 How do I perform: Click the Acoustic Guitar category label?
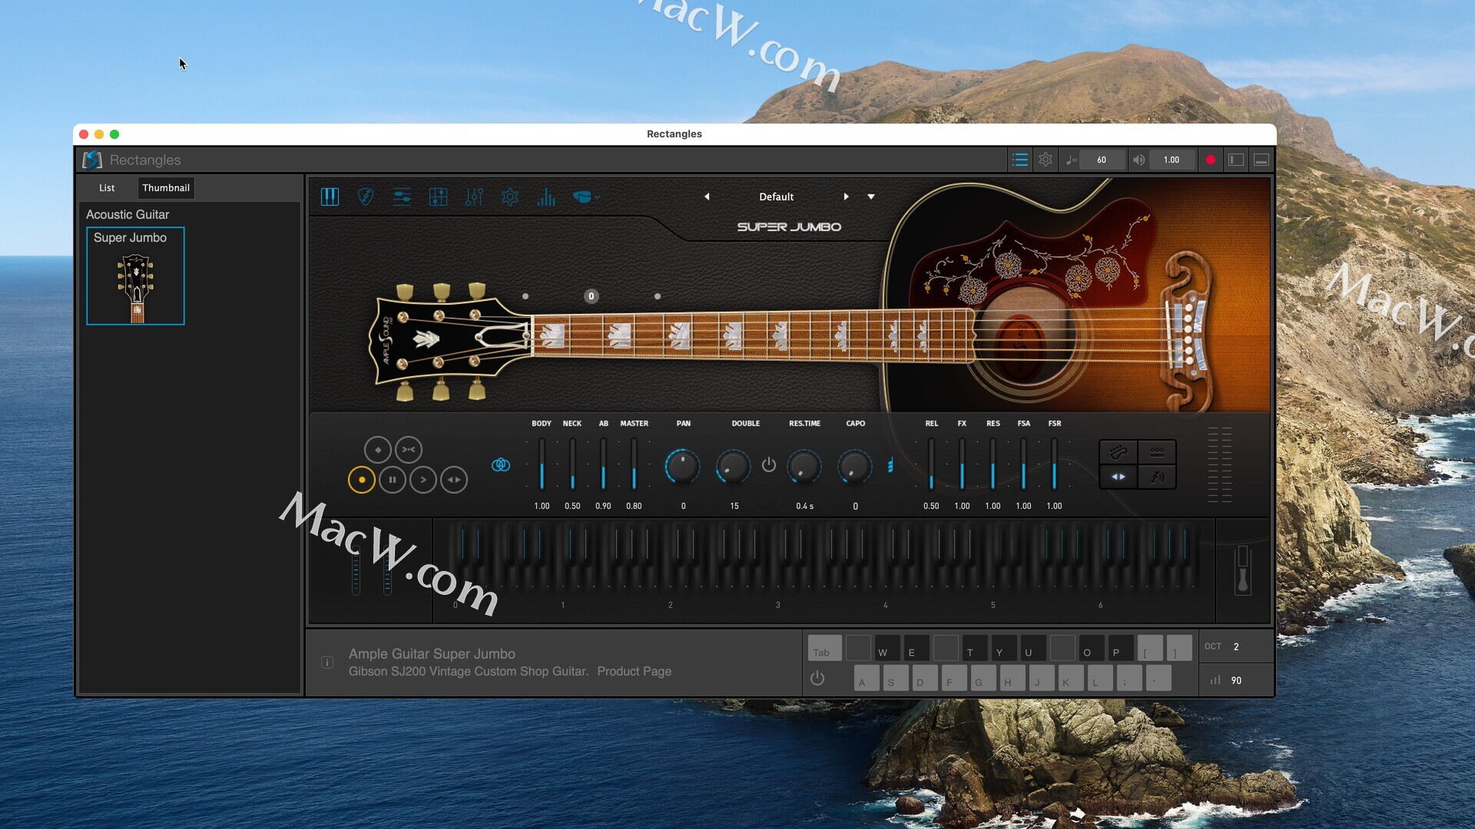coord(128,215)
